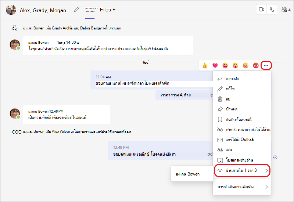The image size is (294, 202).
Task: Click people-added icon beside Grady Archie notice
Action: [14, 28]
